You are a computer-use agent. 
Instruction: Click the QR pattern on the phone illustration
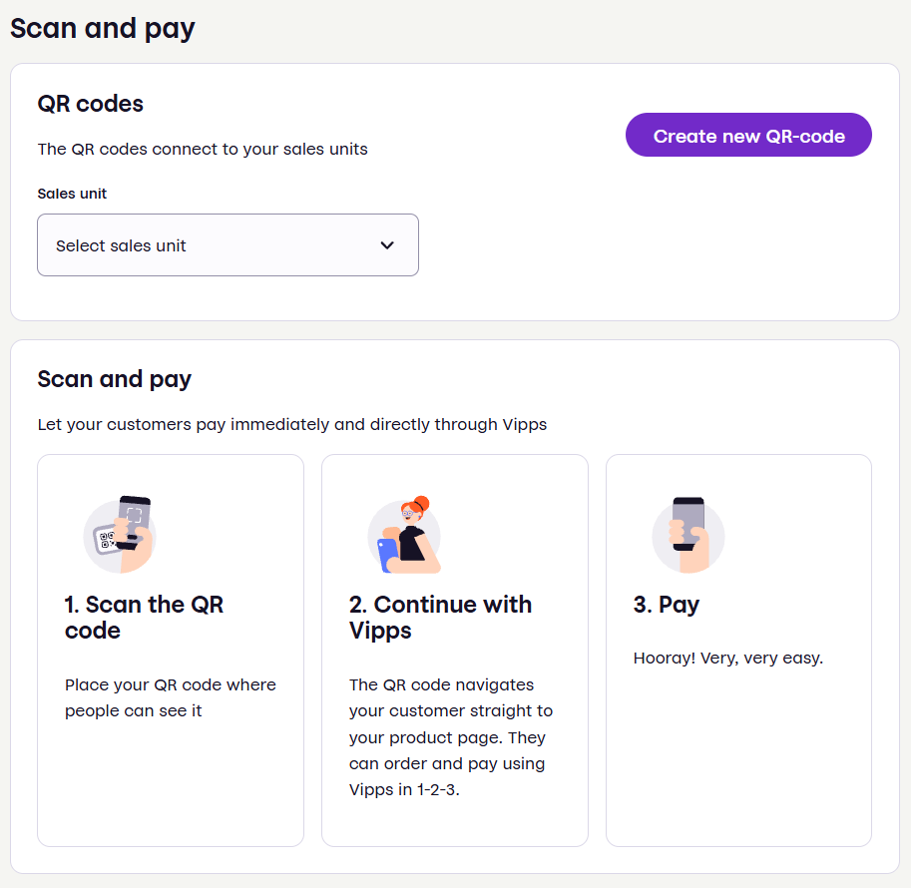pos(106,538)
